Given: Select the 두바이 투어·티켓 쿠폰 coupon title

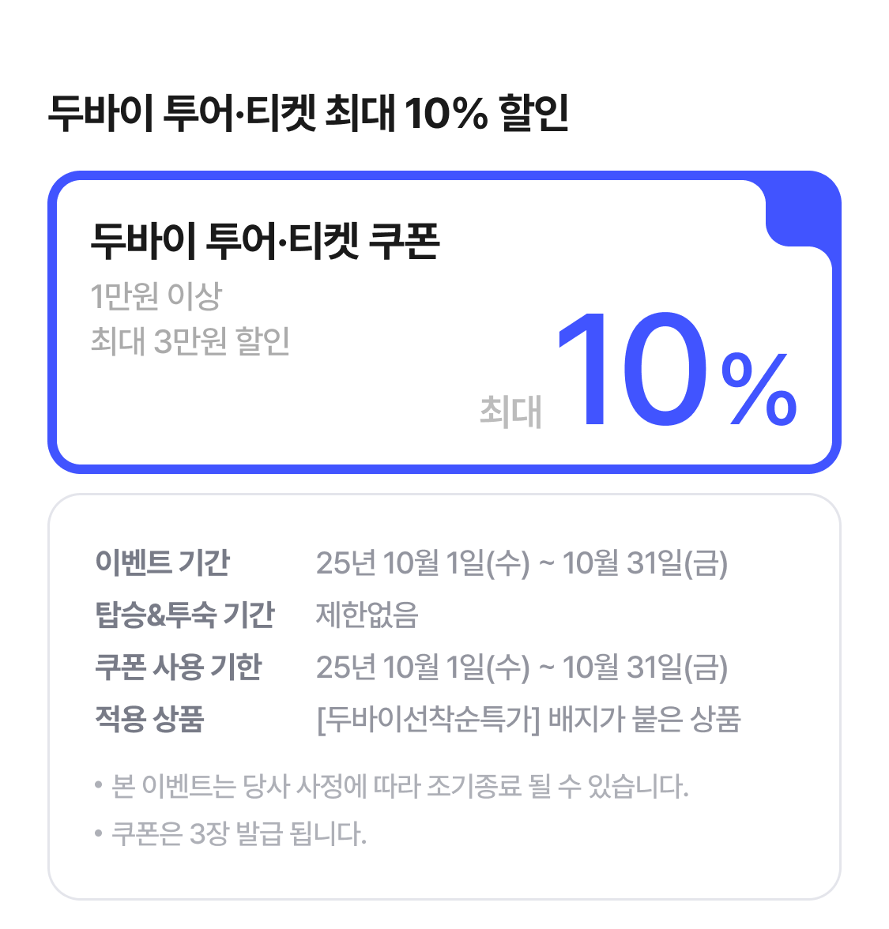Looking at the screenshot, I should click(265, 240).
